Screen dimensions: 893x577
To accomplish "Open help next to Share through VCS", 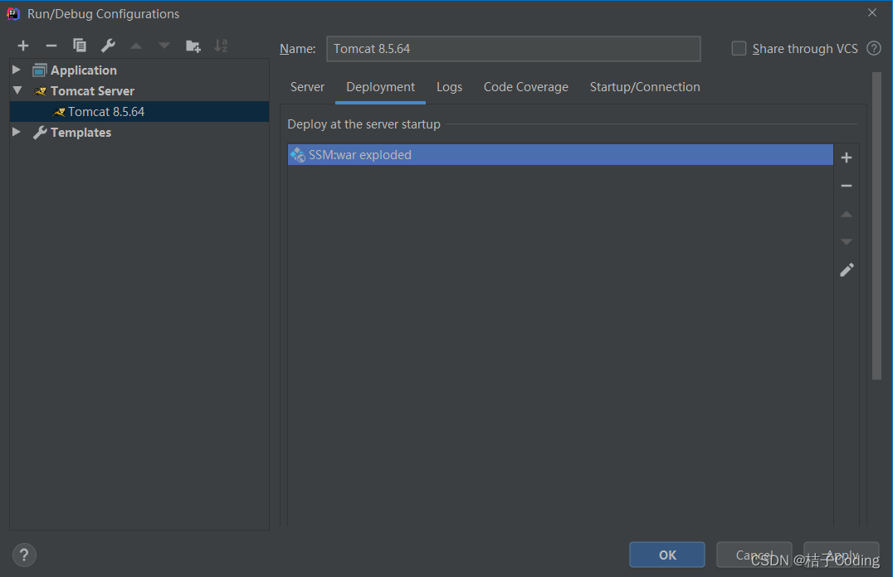I will (874, 48).
